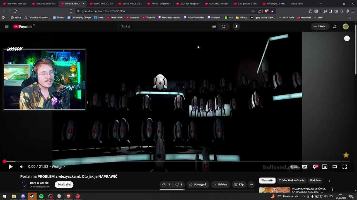Open more actions three-dot menu
The width and height of the screenshot is (357, 200).
251,184
